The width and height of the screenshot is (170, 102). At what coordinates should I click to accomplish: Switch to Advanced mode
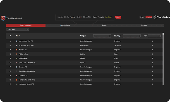click(x=149, y=17)
